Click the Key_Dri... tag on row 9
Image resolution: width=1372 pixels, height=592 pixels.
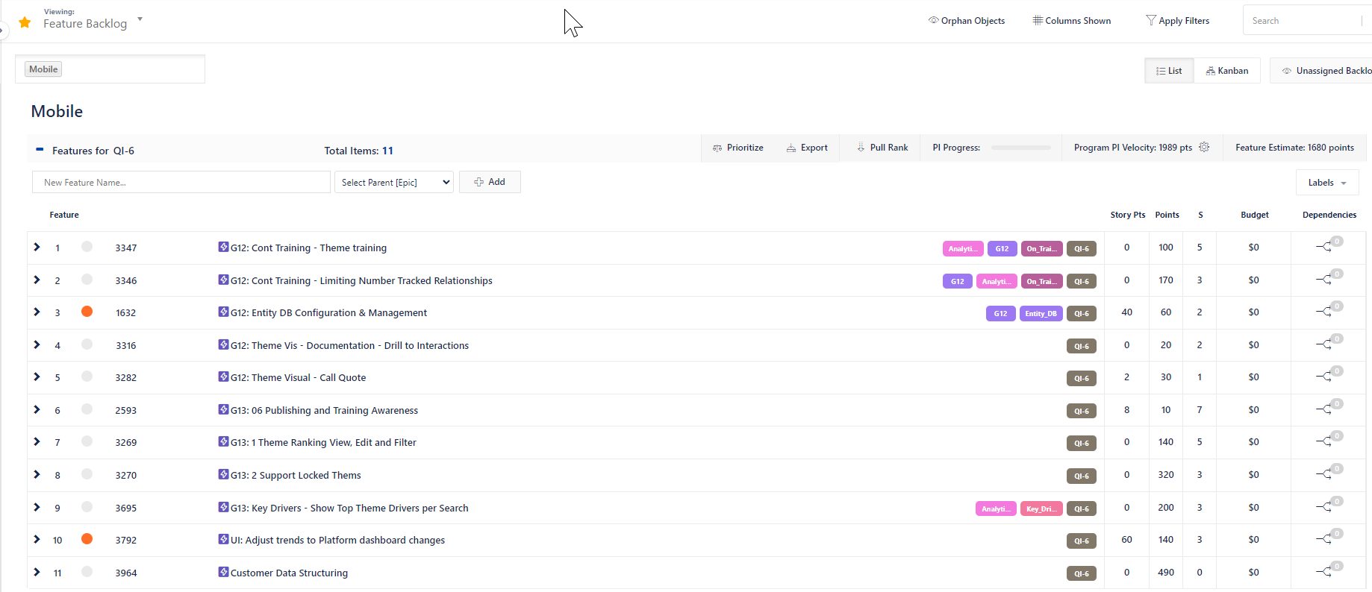(1041, 508)
